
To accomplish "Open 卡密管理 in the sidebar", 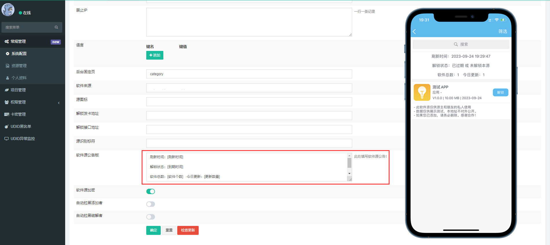I will [32, 115].
